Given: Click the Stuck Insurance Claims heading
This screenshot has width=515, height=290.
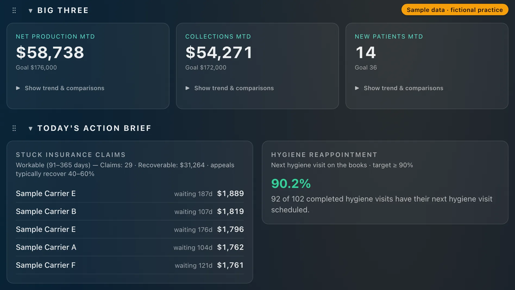Looking at the screenshot, I should 71,155.
